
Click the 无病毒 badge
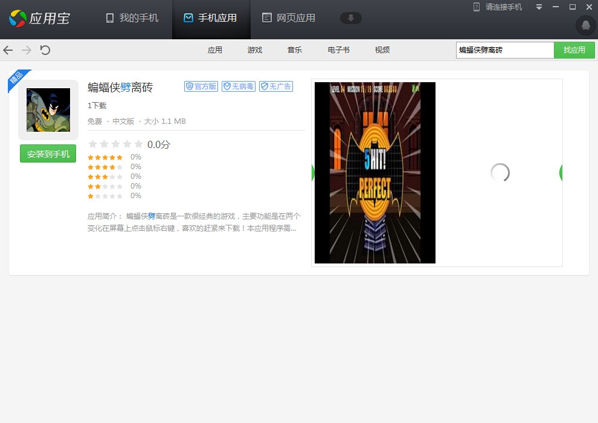click(x=239, y=86)
